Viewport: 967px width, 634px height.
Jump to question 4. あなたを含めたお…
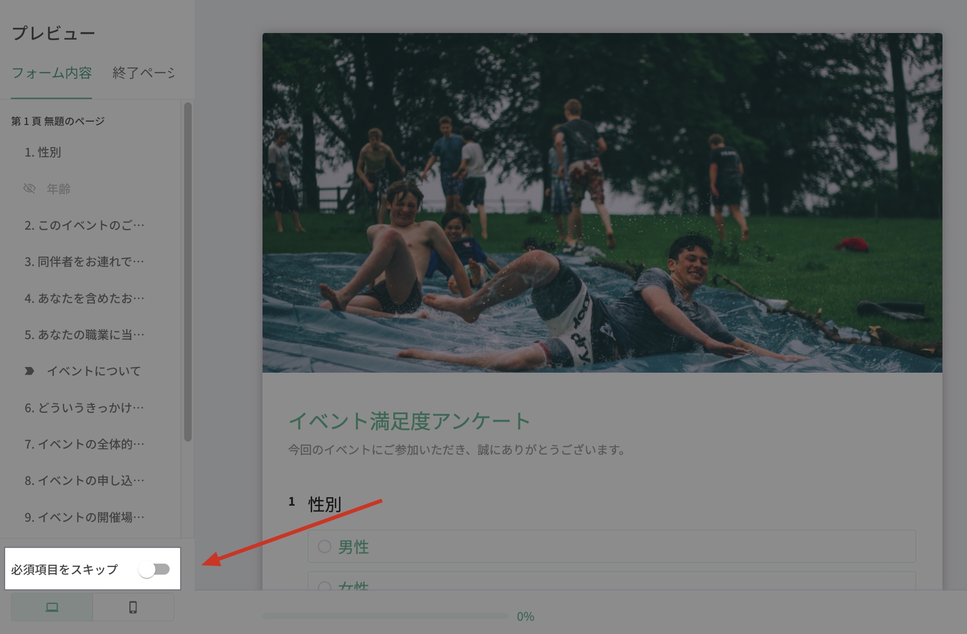(85, 298)
